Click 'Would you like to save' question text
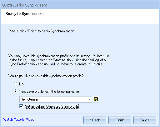The image size is (160, 127). [46, 76]
